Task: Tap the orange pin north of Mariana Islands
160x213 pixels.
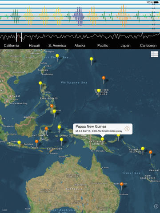Action: point(104,78)
